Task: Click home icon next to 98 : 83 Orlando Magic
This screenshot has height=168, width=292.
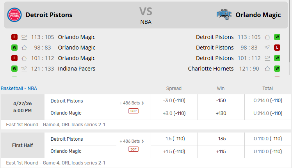Action: tap(24, 48)
